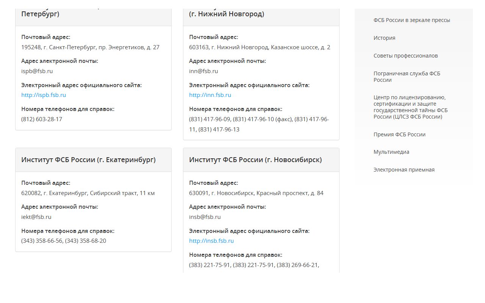
Task: Click the inn@fsb.ru email address
Action: [x=203, y=71]
